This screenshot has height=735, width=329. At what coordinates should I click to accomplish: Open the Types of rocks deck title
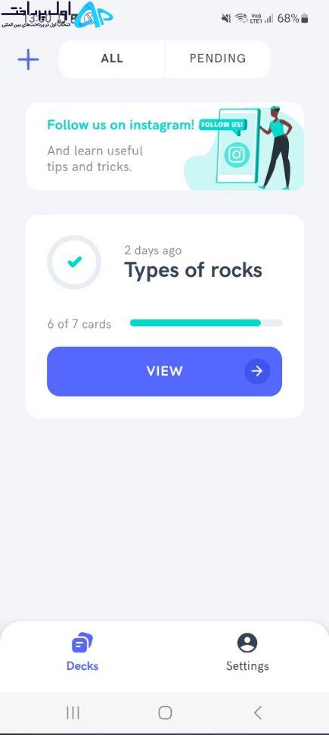click(x=193, y=270)
